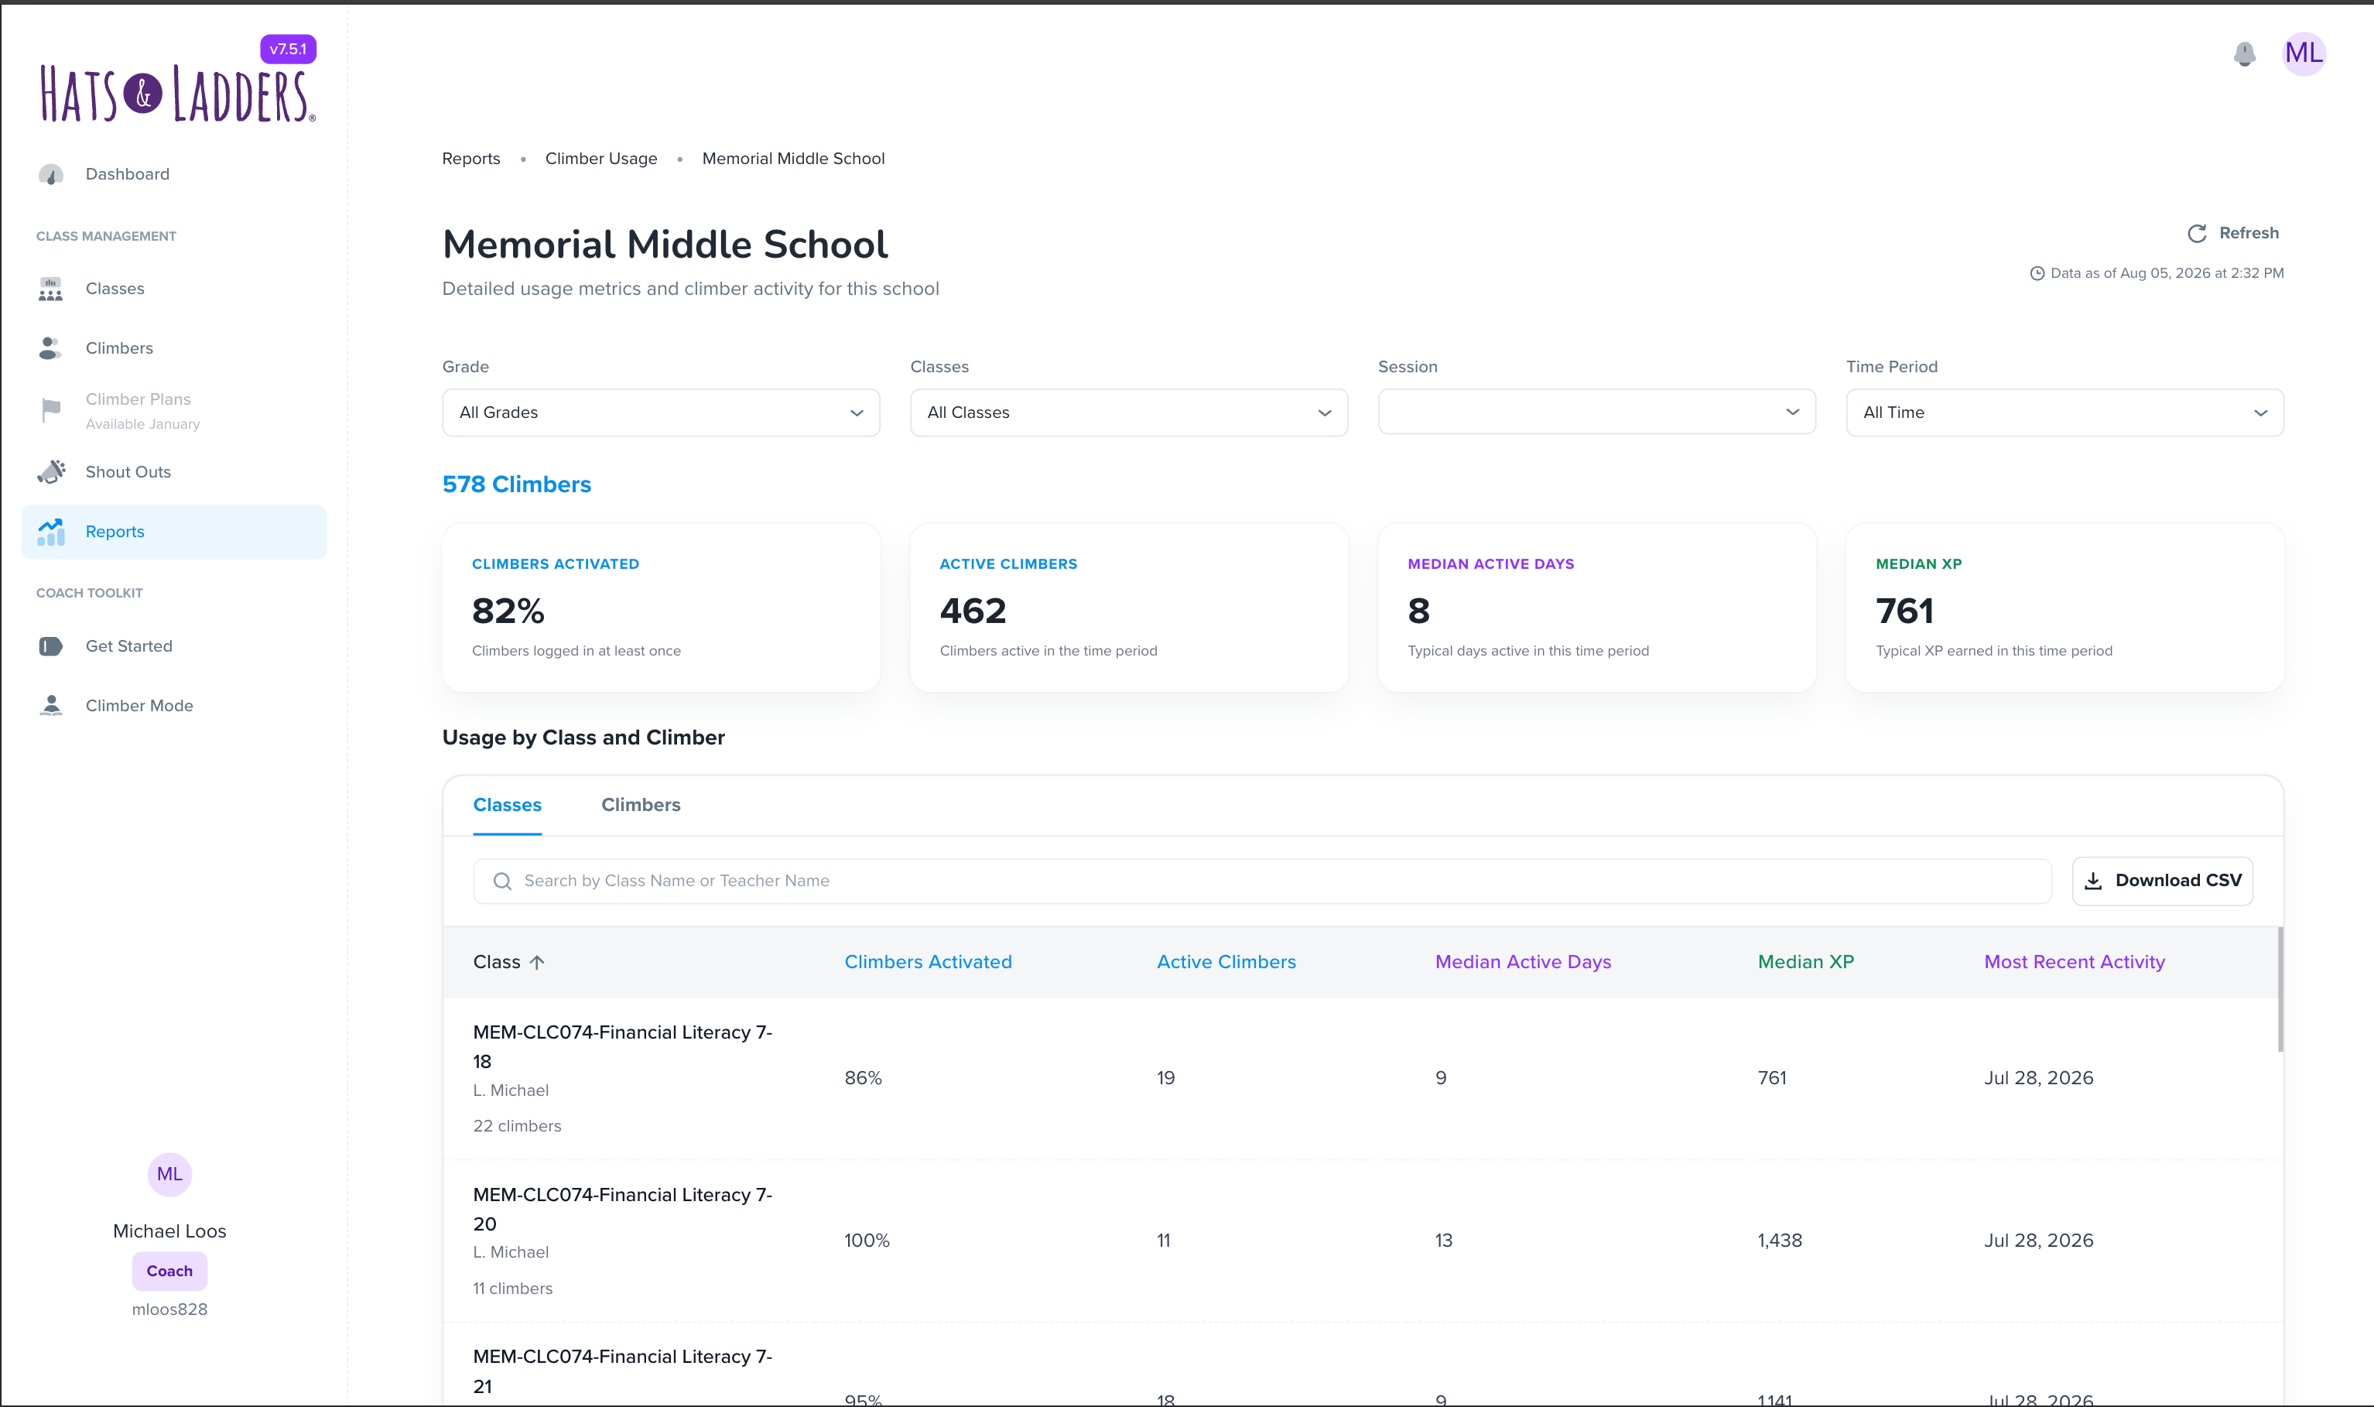Open class MEM-CLC074-Financial Literacy 7-21
This screenshot has width=2374, height=1407.
(623, 1371)
